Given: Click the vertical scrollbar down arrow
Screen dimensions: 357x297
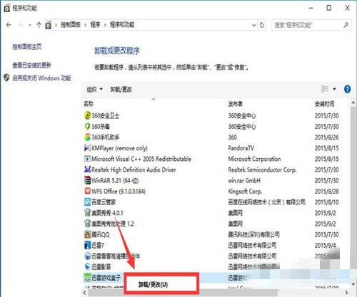Looking at the screenshot, I should click(353, 283).
